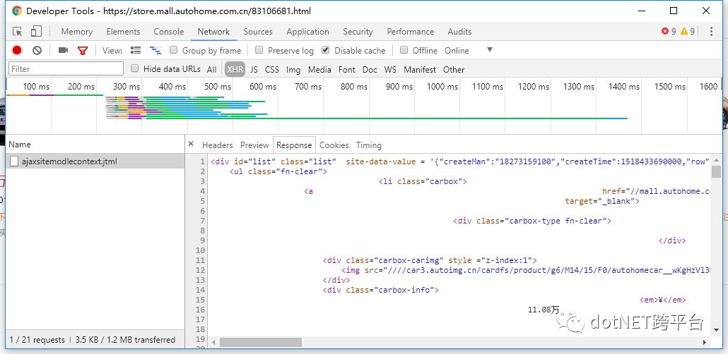The width and height of the screenshot is (728, 354).
Task: Show the request Headers tab
Action: [x=217, y=145]
